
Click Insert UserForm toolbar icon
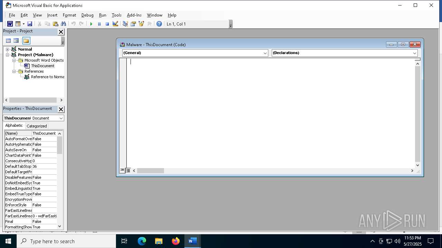[18, 24]
